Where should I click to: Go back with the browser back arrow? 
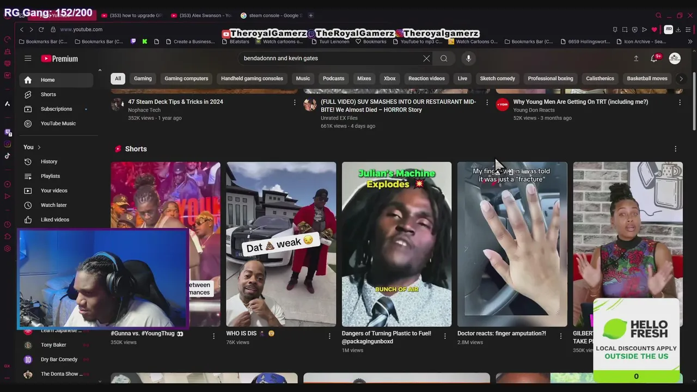click(21, 29)
